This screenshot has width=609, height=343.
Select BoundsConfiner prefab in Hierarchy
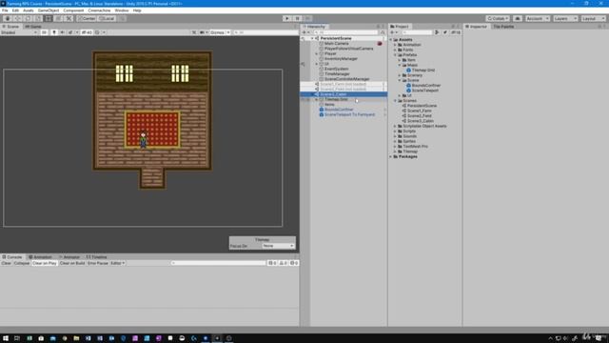pyautogui.click(x=339, y=110)
